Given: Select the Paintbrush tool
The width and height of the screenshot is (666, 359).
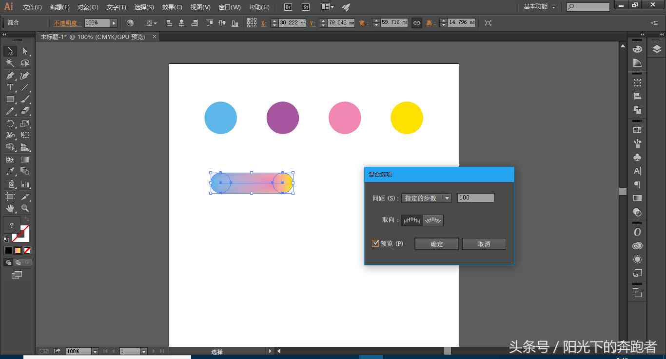Looking at the screenshot, I should [25, 99].
